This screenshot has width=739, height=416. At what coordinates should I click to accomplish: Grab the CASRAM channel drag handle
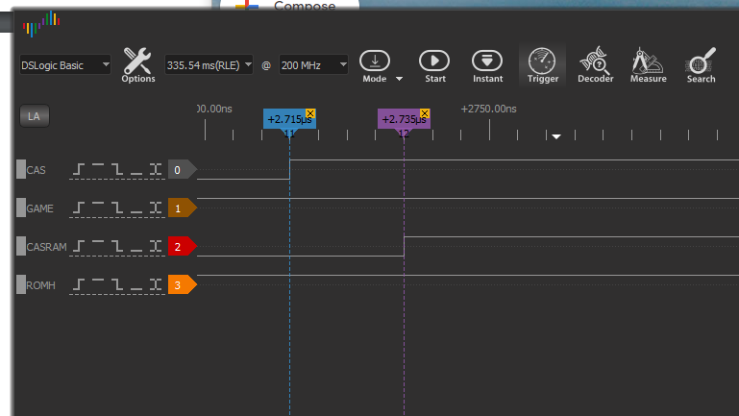click(x=21, y=246)
